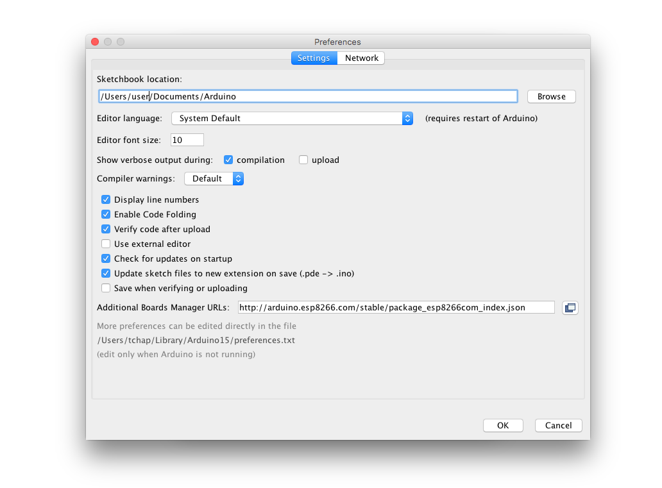Enable Use external editor
The width and height of the screenshot is (662, 488).
106,244
